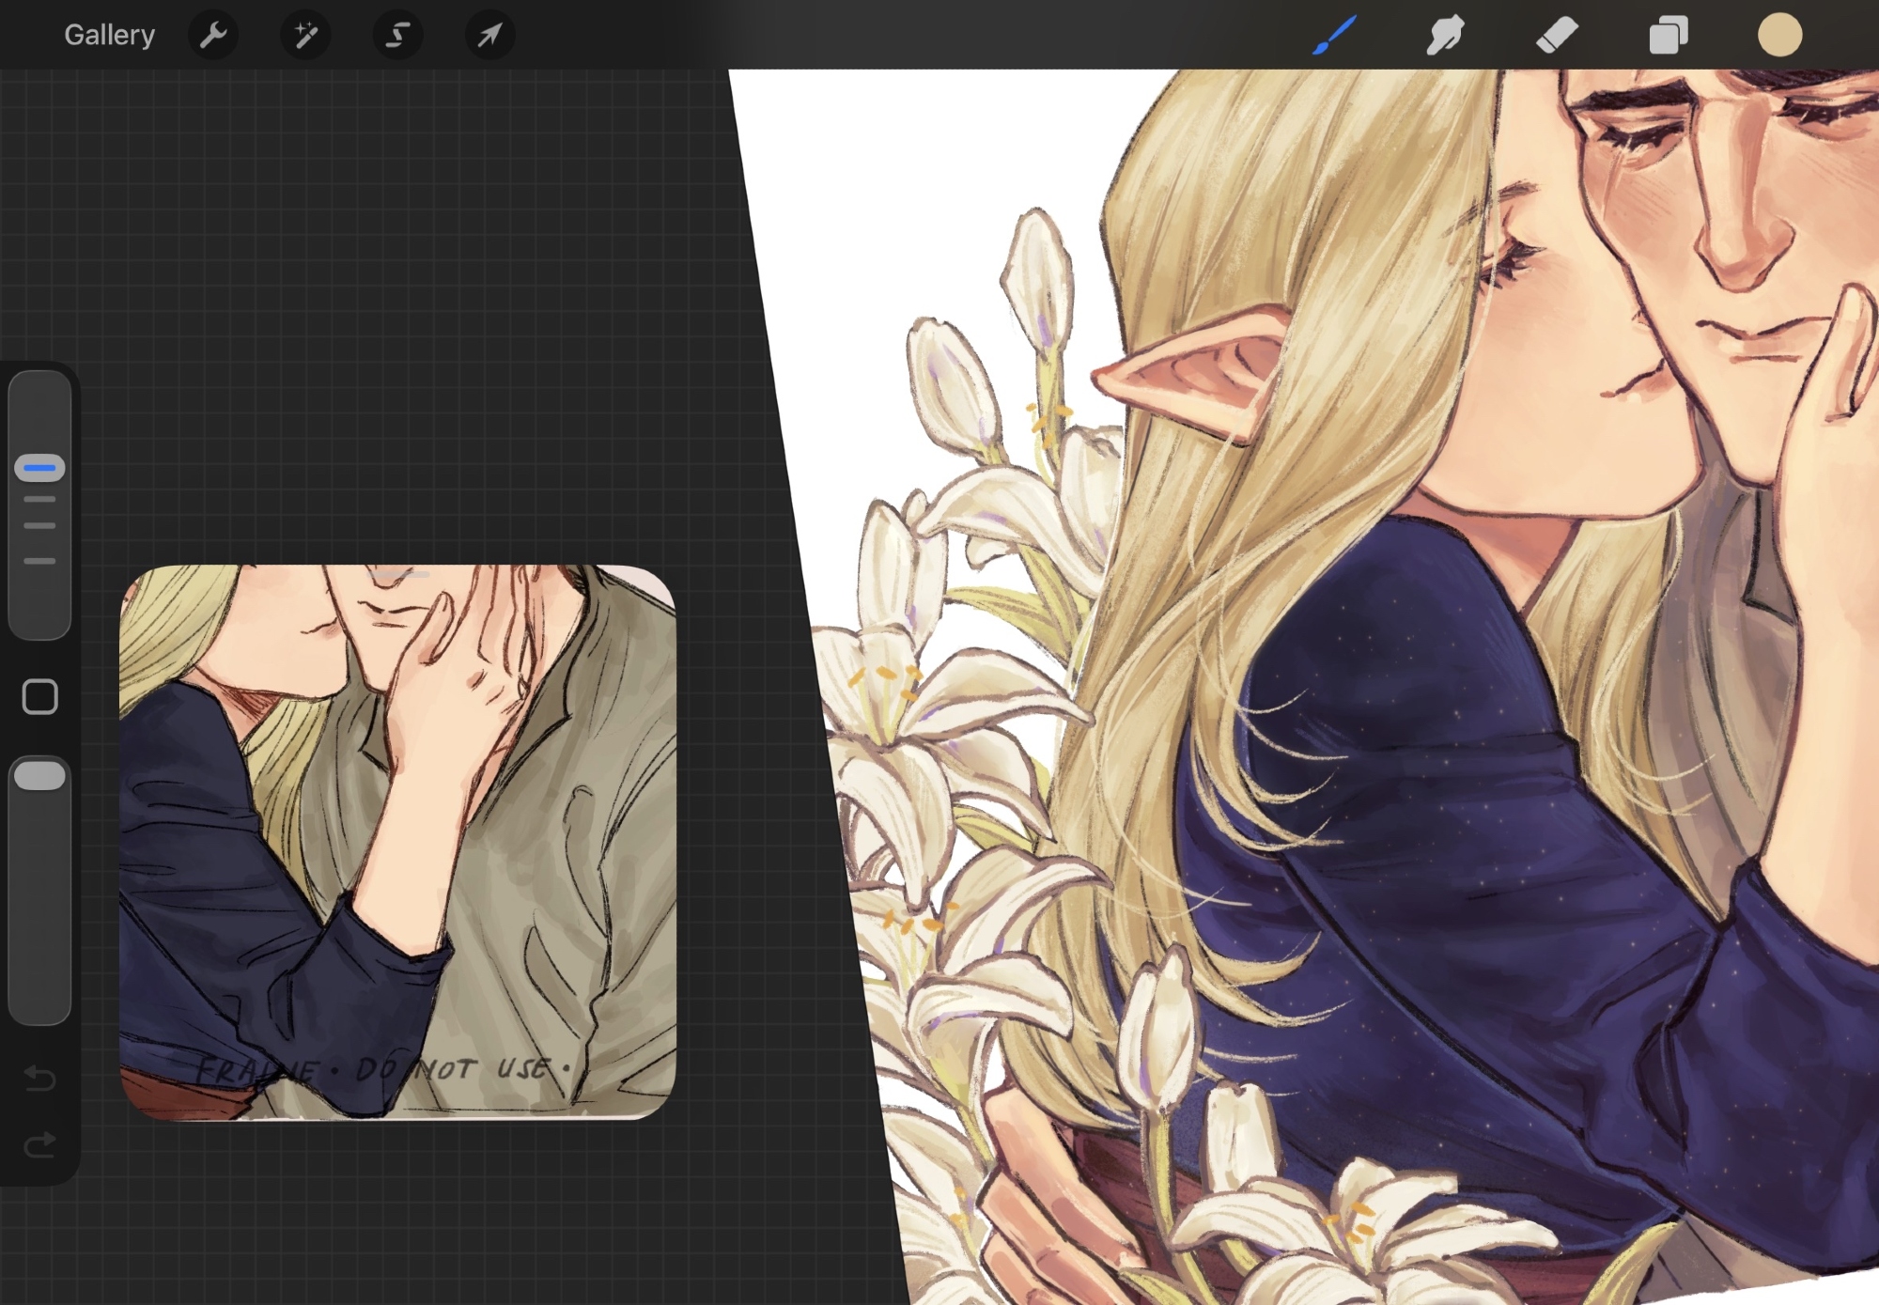
Task: Open the Gallery view
Action: (109, 35)
